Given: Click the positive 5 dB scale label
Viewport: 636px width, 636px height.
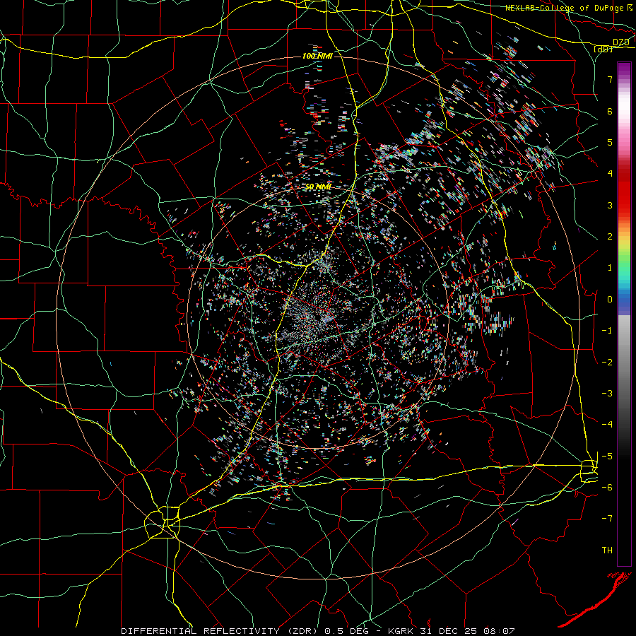Looking at the screenshot, I should 610,142.
